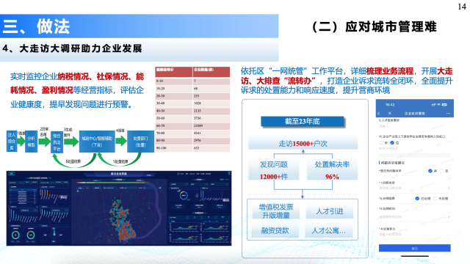Click the left green ring gauge on dashboard

click(15, 235)
